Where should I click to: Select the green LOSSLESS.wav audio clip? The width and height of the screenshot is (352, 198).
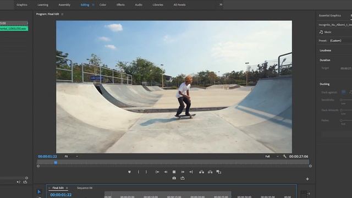click(14, 29)
